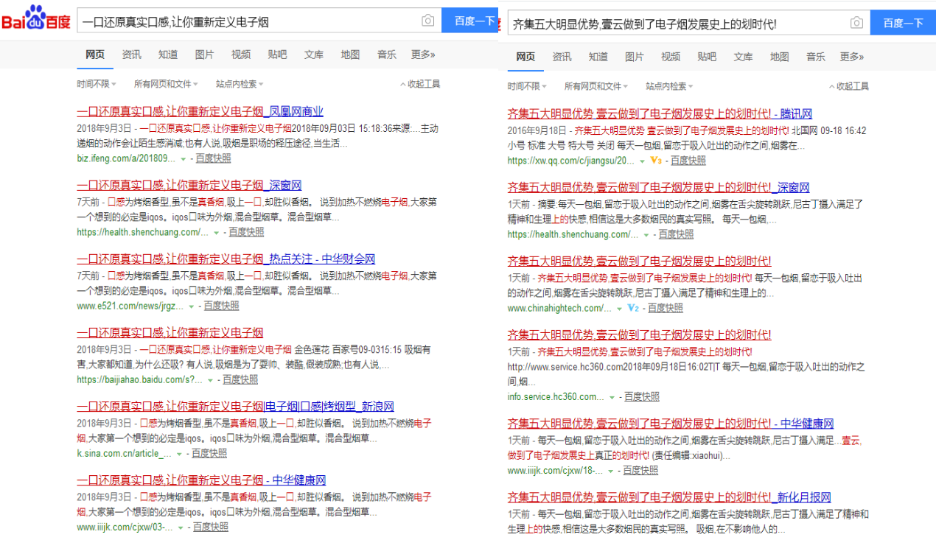Switch to 资讯 tab on 一口还原 results page
The height and width of the screenshot is (540, 936).
click(x=132, y=55)
